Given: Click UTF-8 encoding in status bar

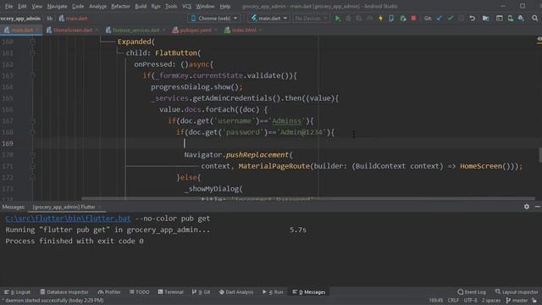Looking at the screenshot, I should 470,301.
